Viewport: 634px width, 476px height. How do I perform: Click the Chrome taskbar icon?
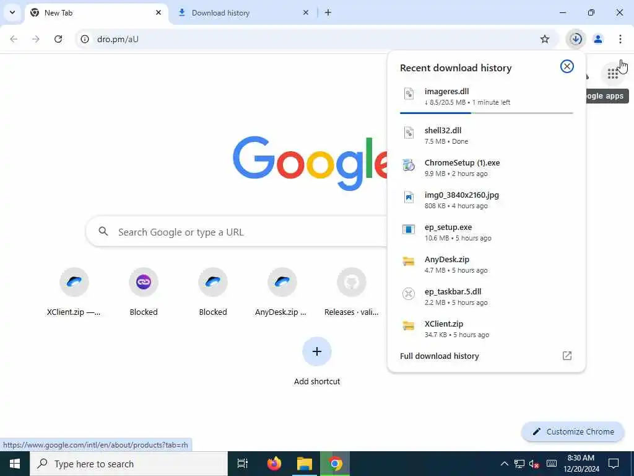click(335, 464)
